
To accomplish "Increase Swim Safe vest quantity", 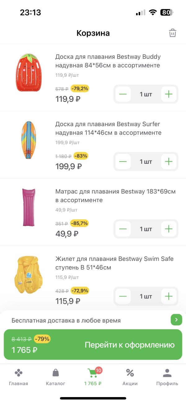I will (x=169, y=296).
